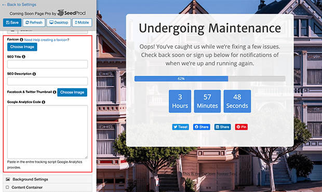Image resolution: width=322 pixels, height=192 pixels.
Task: Click the 'Paste in the entire tracking script' hint
Action: 45,164
